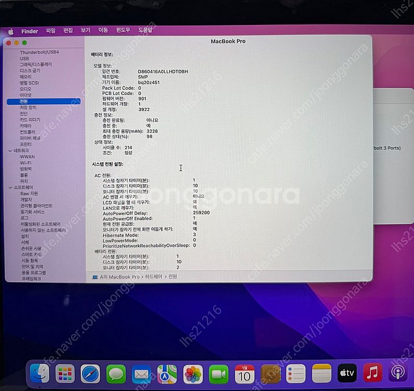Launch Safari from the Dock
The height and width of the screenshot is (391, 414).
90,374
